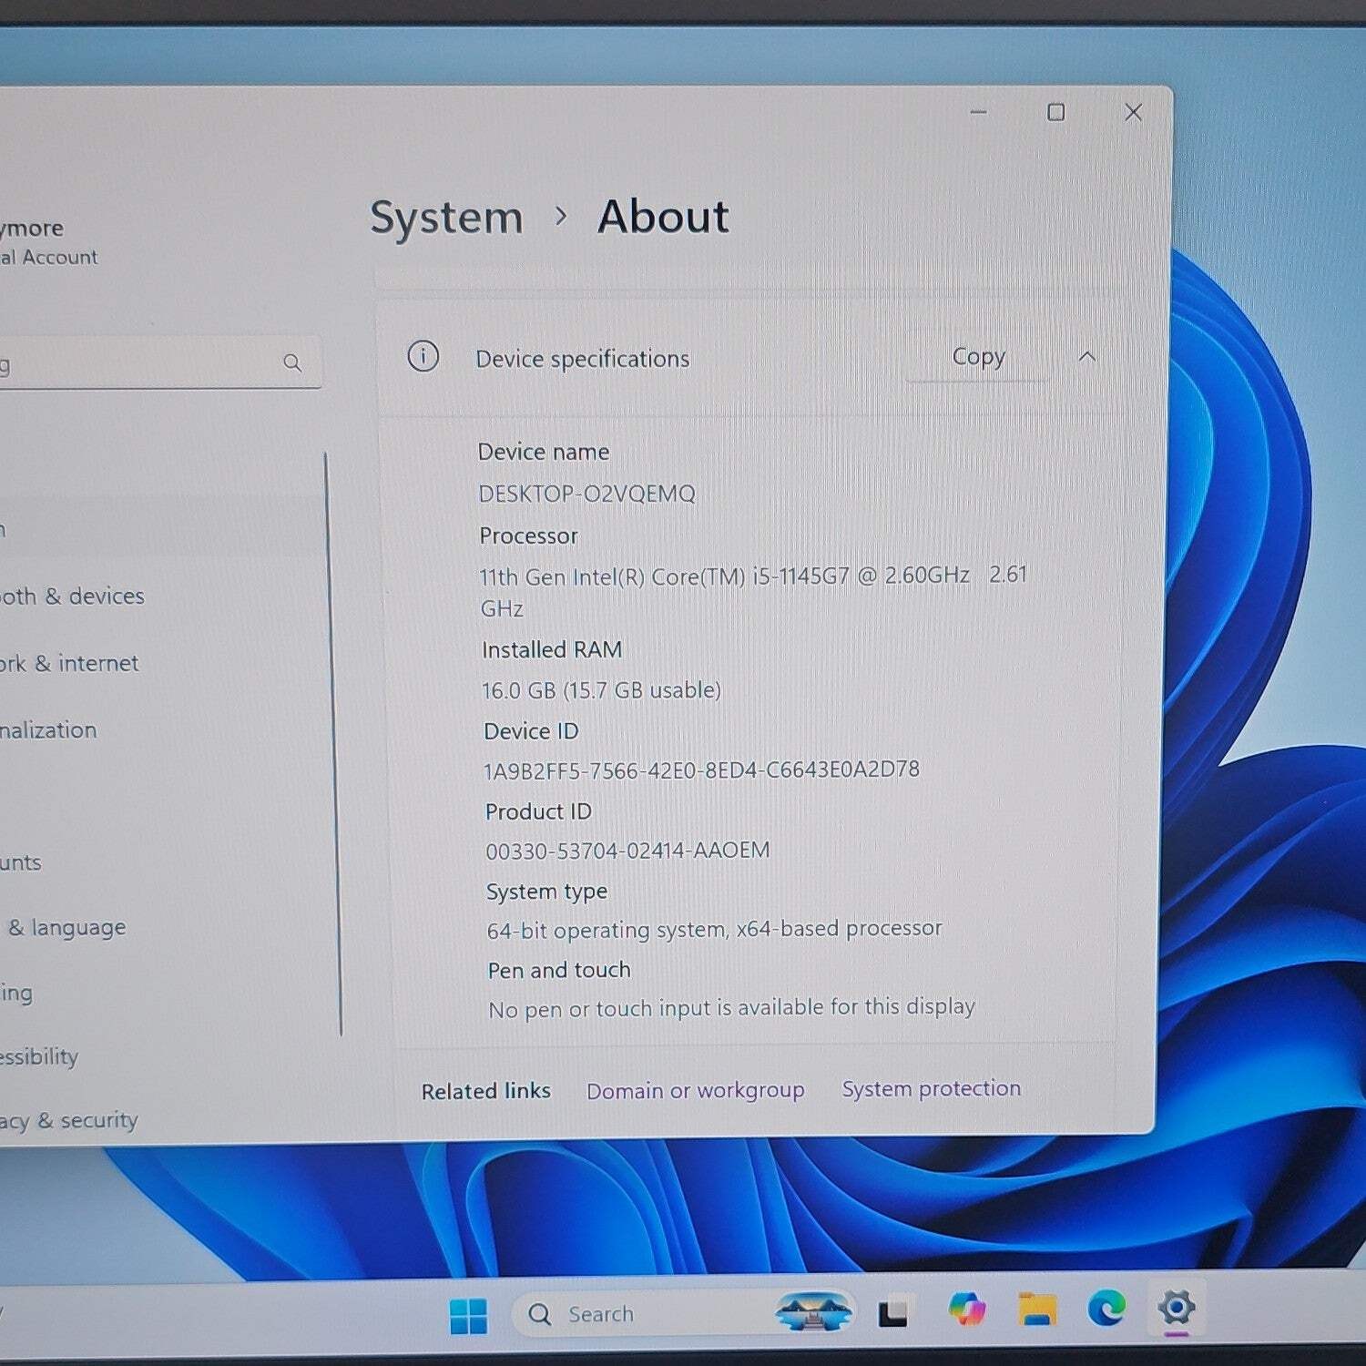Click the No pen or touch input text
The width and height of the screenshot is (1366, 1366).
[x=732, y=1008]
